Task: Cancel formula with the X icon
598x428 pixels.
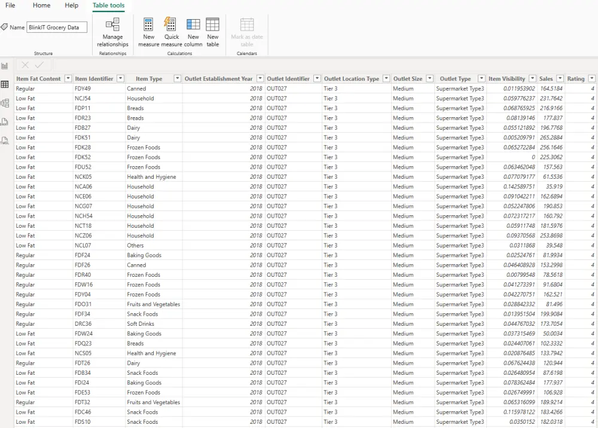Action: pyautogui.click(x=25, y=65)
